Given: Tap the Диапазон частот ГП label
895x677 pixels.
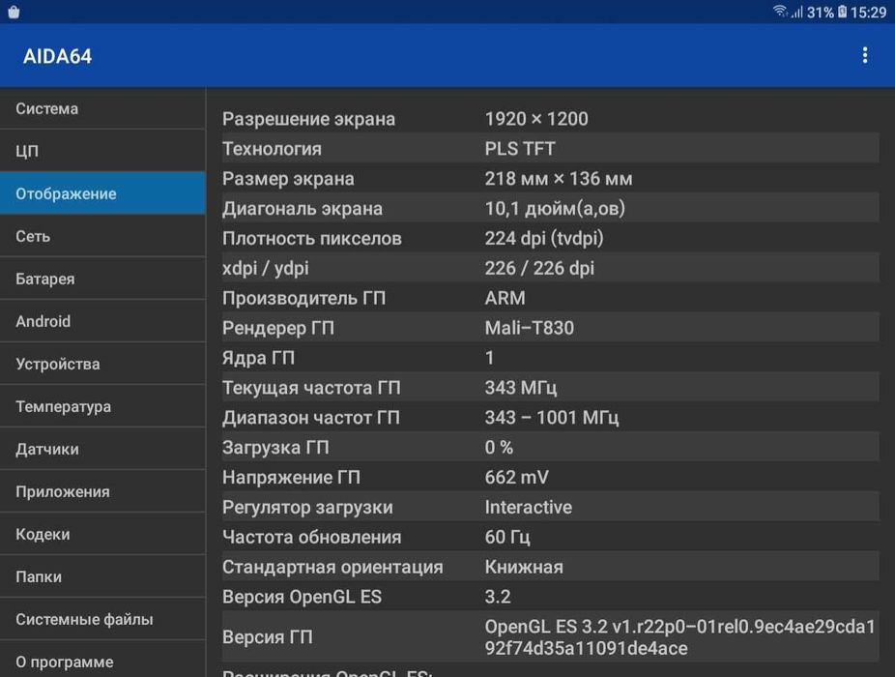Looking at the screenshot, I should pyautogui.click(x=310, y=418).
